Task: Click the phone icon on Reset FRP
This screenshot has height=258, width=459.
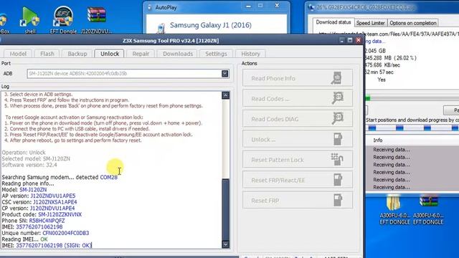Action: click(x=338, y=201)
